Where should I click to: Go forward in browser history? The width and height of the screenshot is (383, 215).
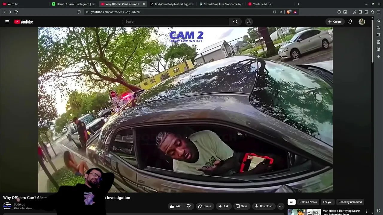[10, 12]
